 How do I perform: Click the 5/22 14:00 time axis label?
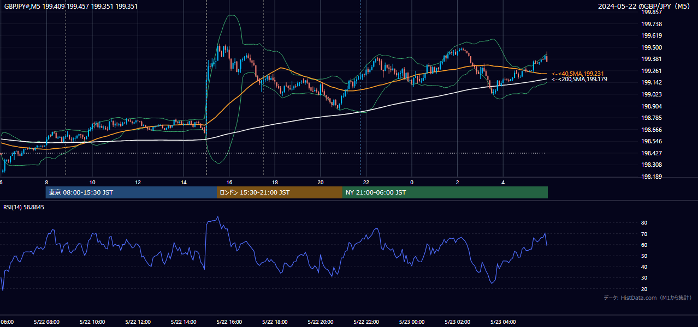point(184,322)
